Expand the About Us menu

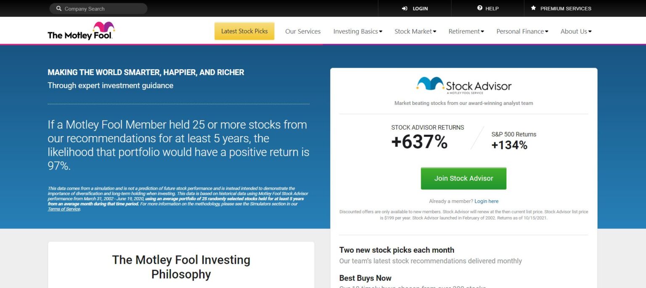pos(576,31)
